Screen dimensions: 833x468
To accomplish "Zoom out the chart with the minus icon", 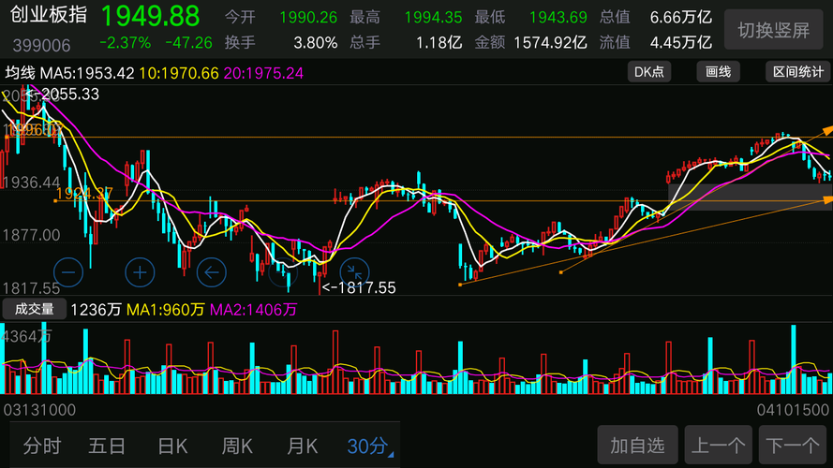I will point(68,272).
